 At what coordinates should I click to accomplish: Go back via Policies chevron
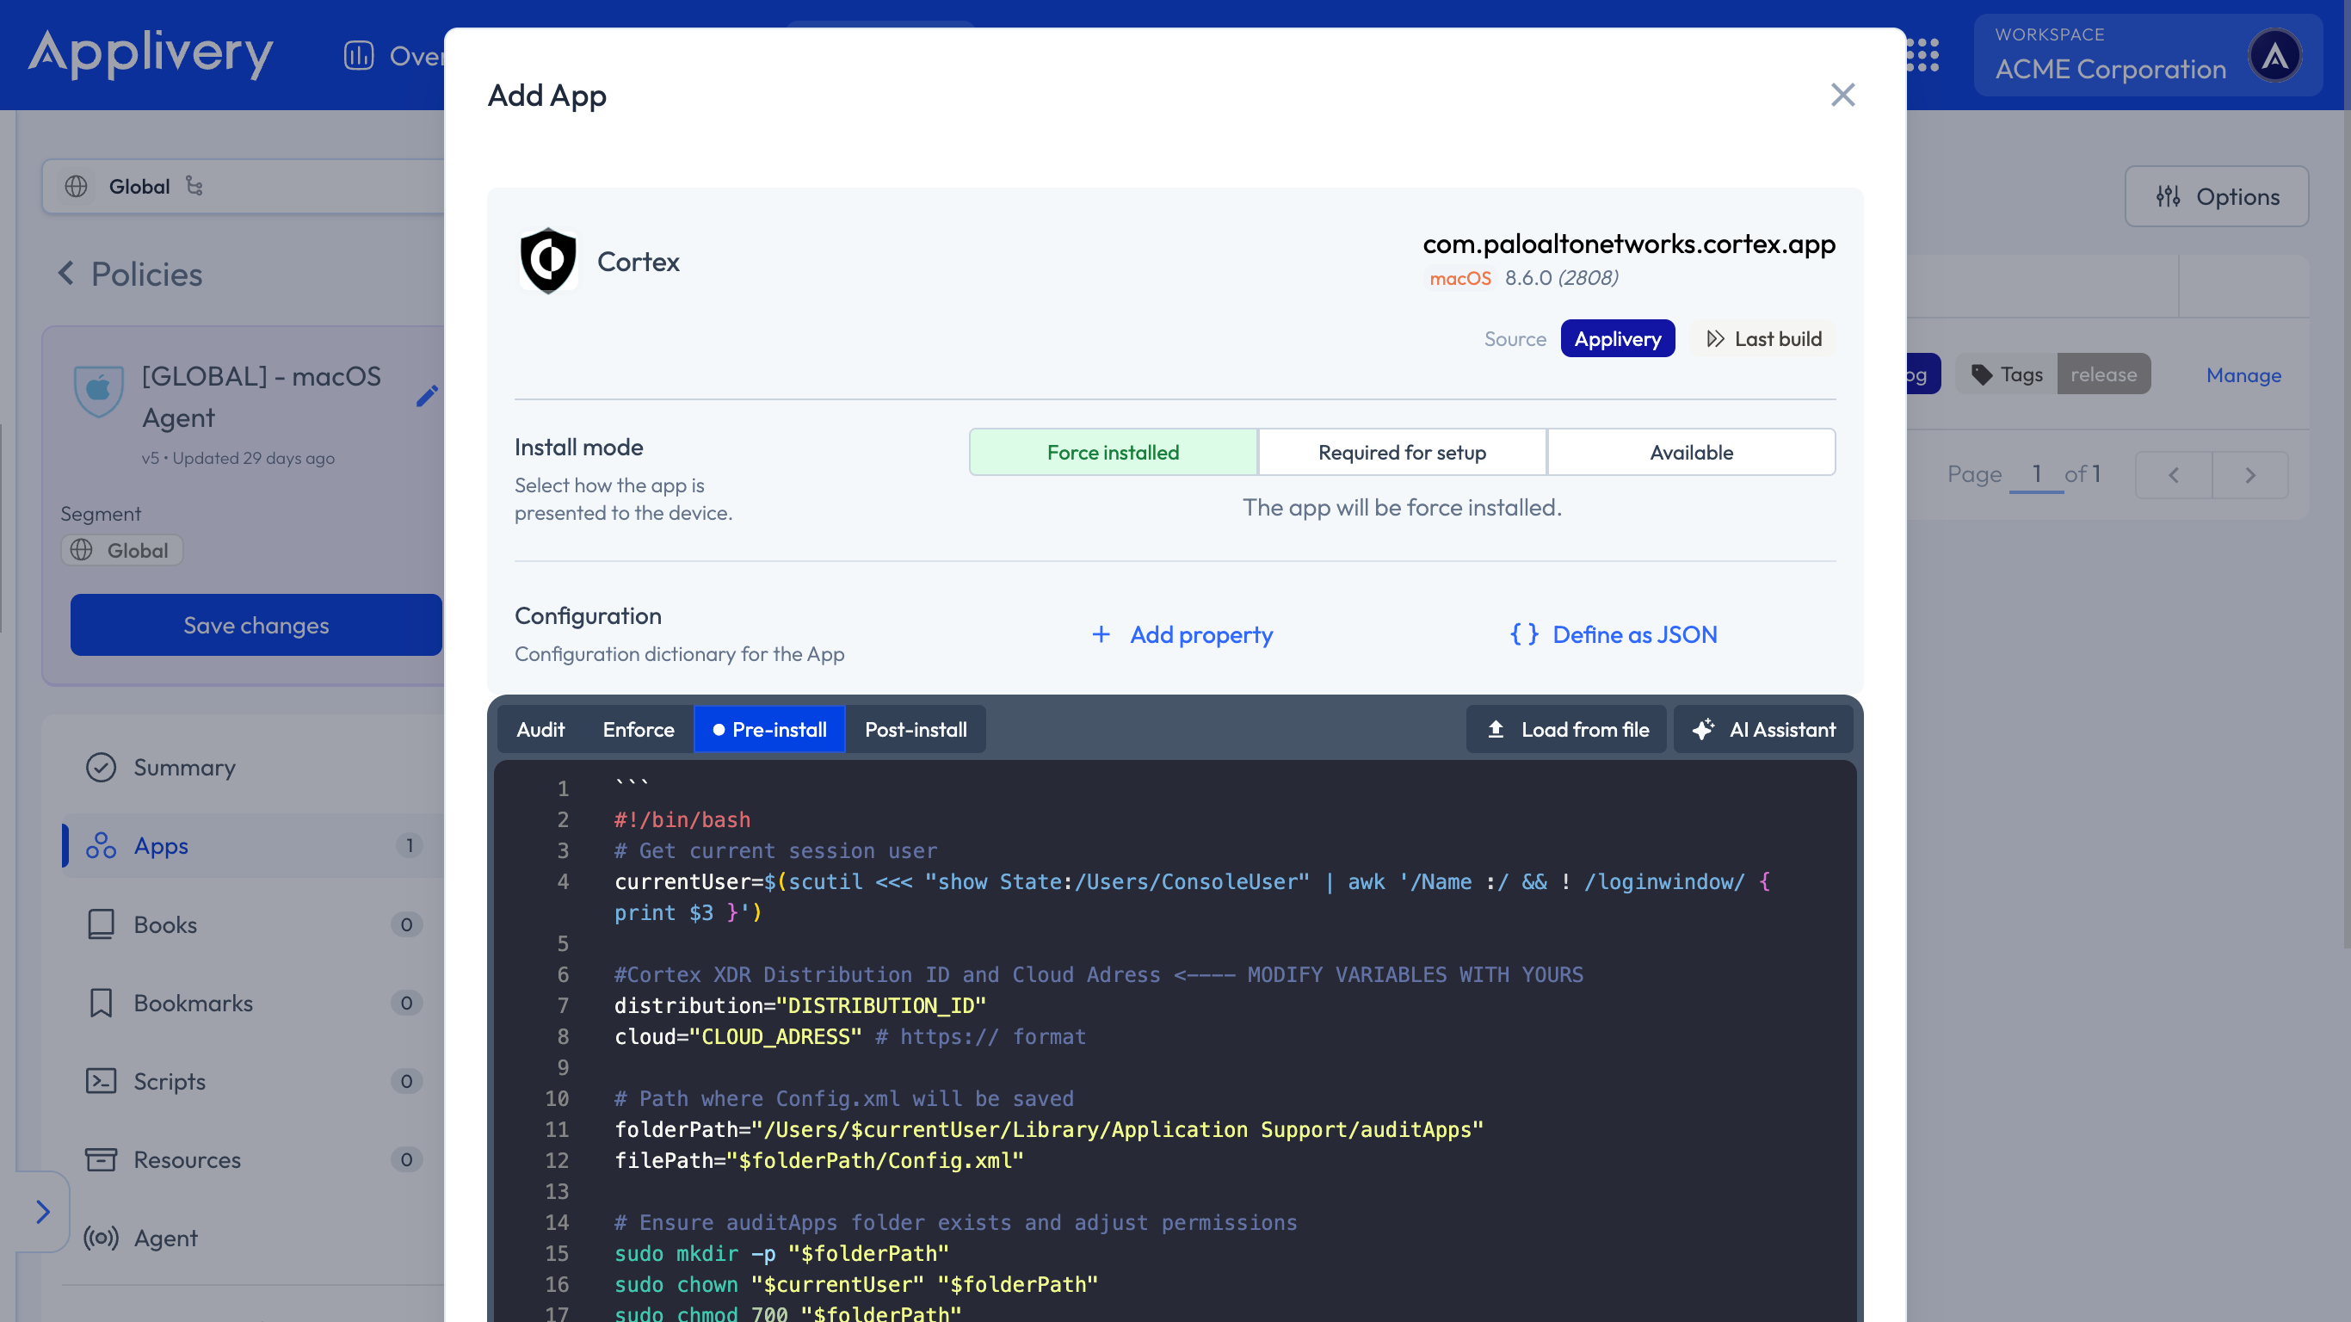(x=65, y=274)
